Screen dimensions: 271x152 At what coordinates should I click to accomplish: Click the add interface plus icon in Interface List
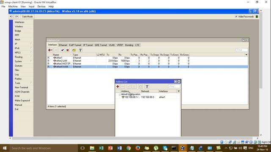click(50, 50)
